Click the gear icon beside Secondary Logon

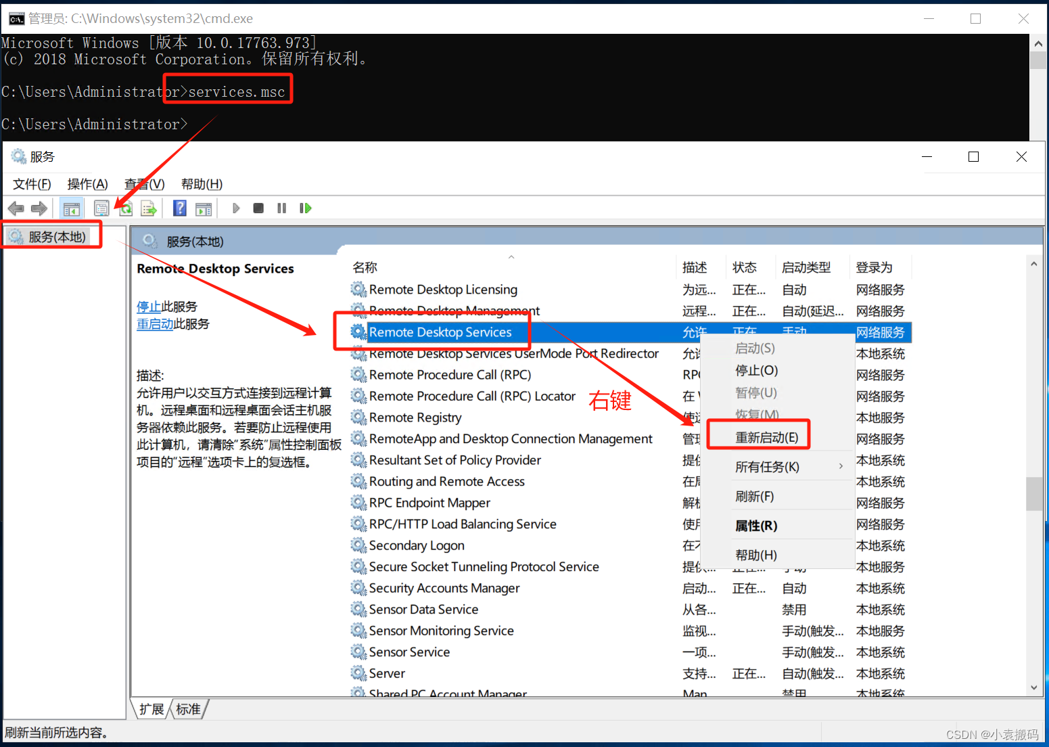(x=358, y=545)
